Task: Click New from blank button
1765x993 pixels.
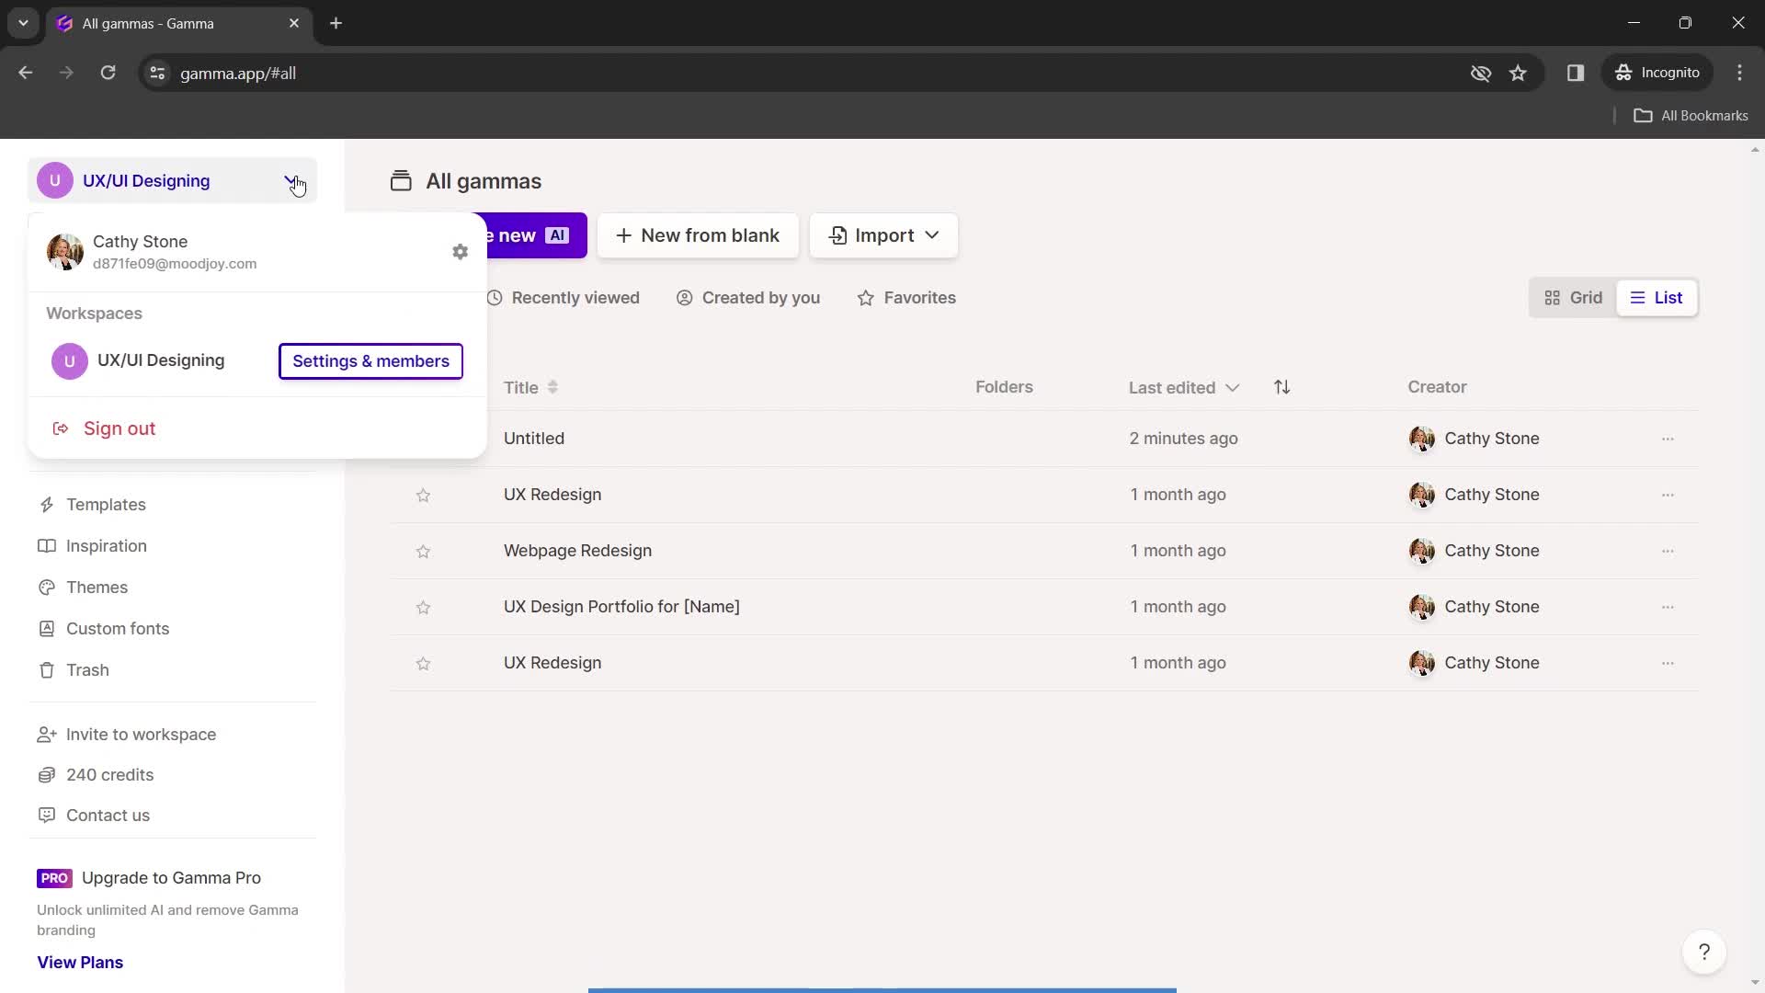Action: click(698, 235)
